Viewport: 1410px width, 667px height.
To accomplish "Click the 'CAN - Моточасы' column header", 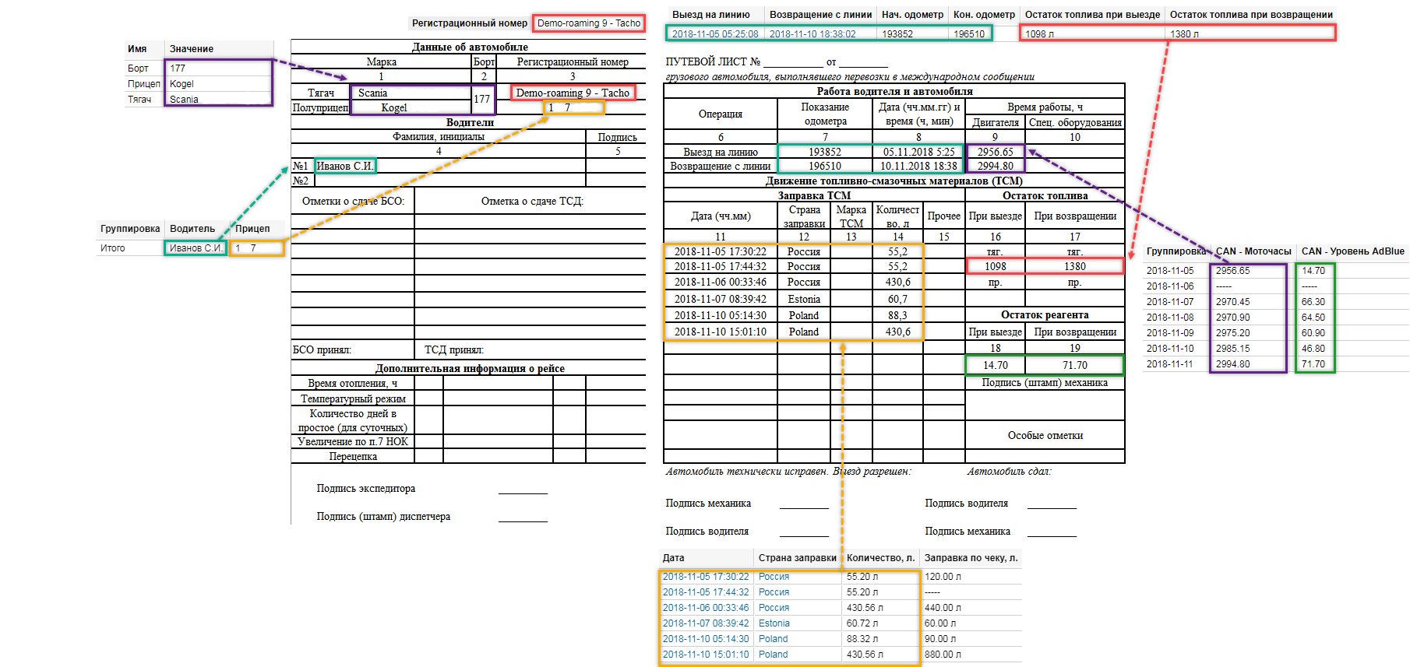I will point(1253,251).
